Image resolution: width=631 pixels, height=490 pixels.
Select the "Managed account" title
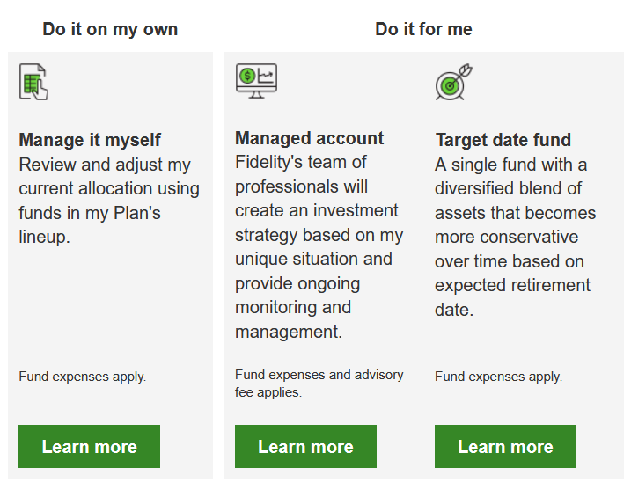click(x=309, y=138)
